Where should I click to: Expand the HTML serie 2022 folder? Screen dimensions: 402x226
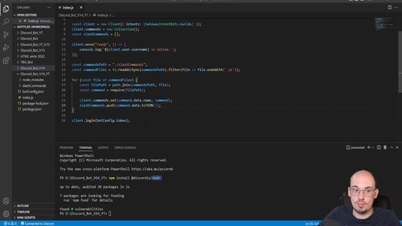pyautogui.click(x=33, y=56)
